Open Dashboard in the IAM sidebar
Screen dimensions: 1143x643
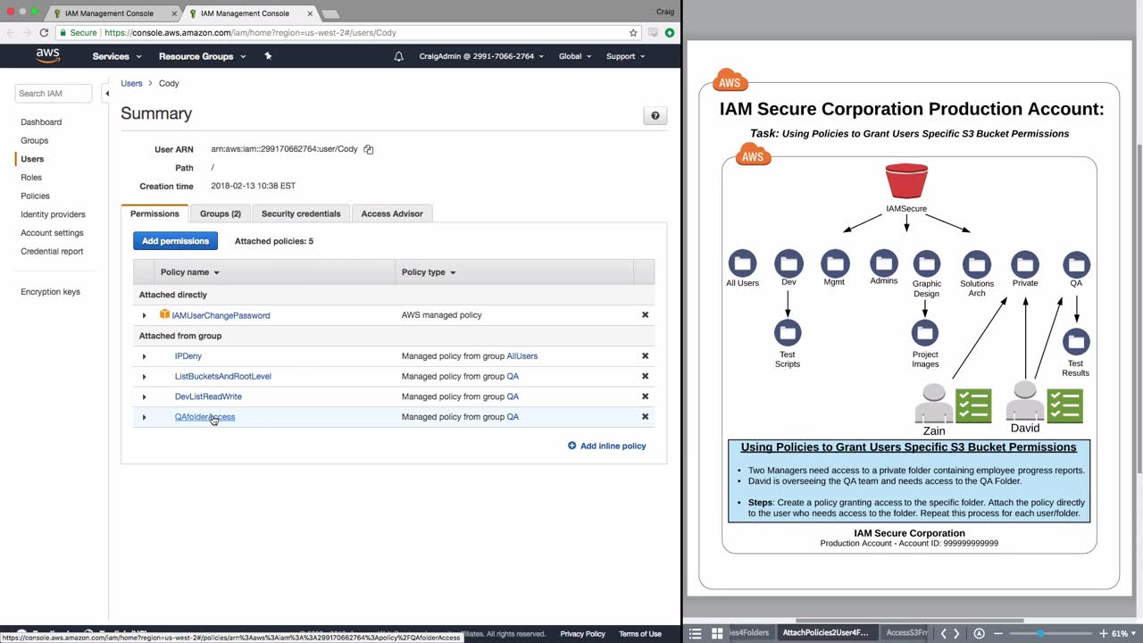click(41, 122)
